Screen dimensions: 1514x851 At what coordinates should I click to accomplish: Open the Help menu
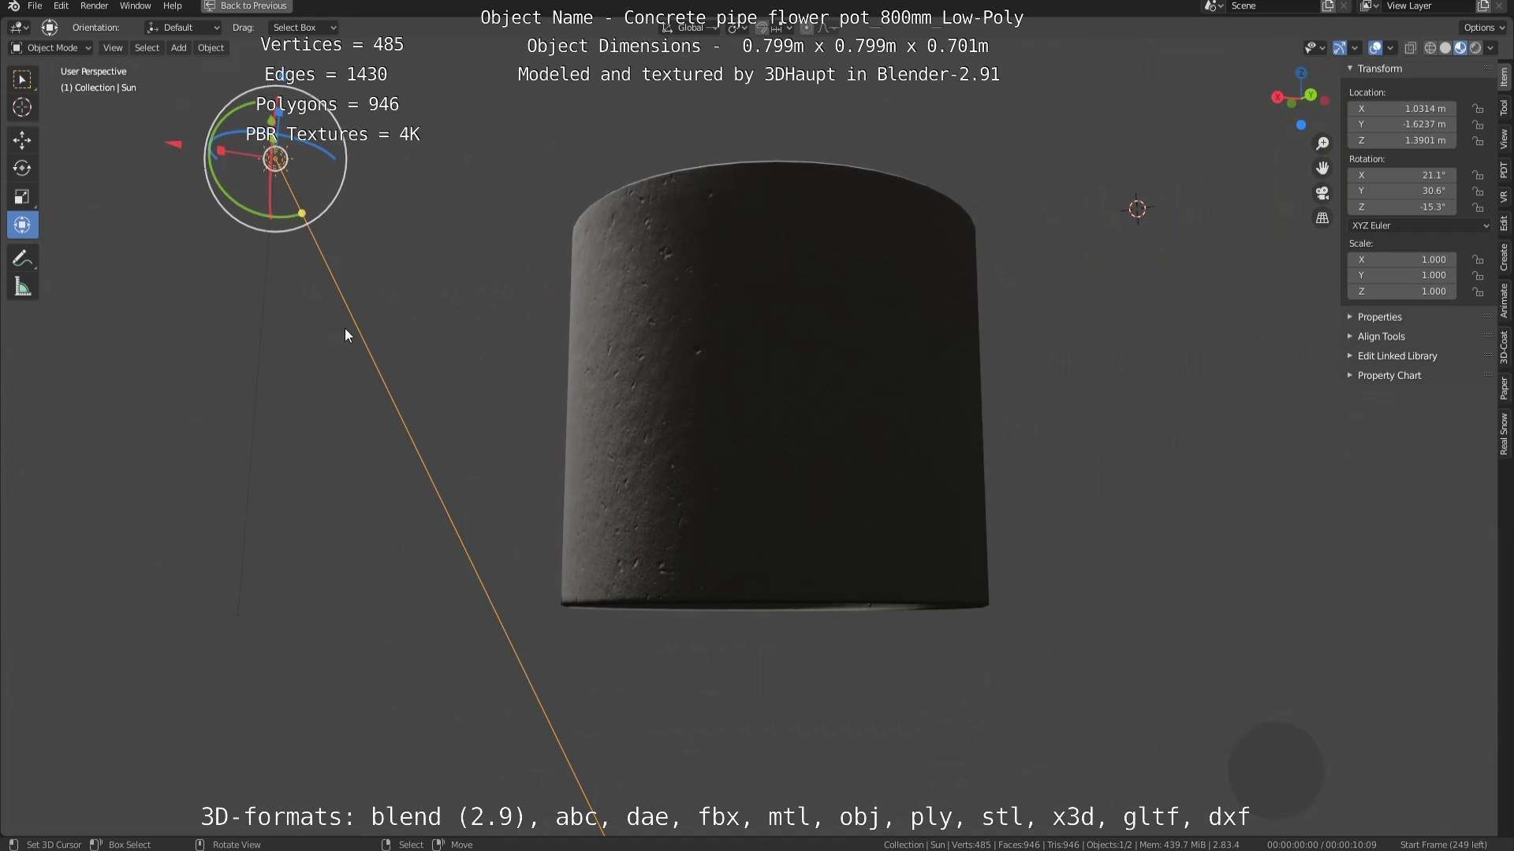(172, 6)
